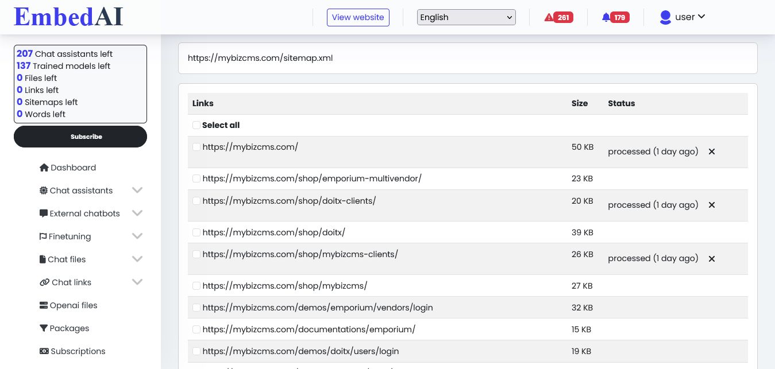The height and width of the screenshot is (369, 775).
Task: Click the Openai files server icon
Action: tap(44, 305)
